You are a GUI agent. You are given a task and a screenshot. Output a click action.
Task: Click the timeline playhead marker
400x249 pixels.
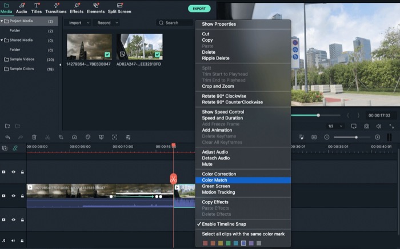coord(174,145)
